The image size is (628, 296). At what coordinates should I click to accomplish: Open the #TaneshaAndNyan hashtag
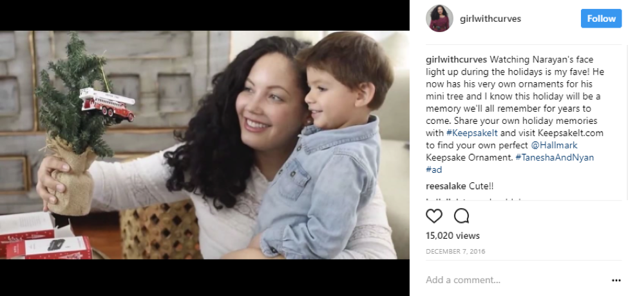[555, 157]
